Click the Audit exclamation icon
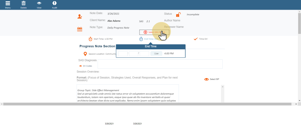The image size is (301, 128). [x=54, y=3]
